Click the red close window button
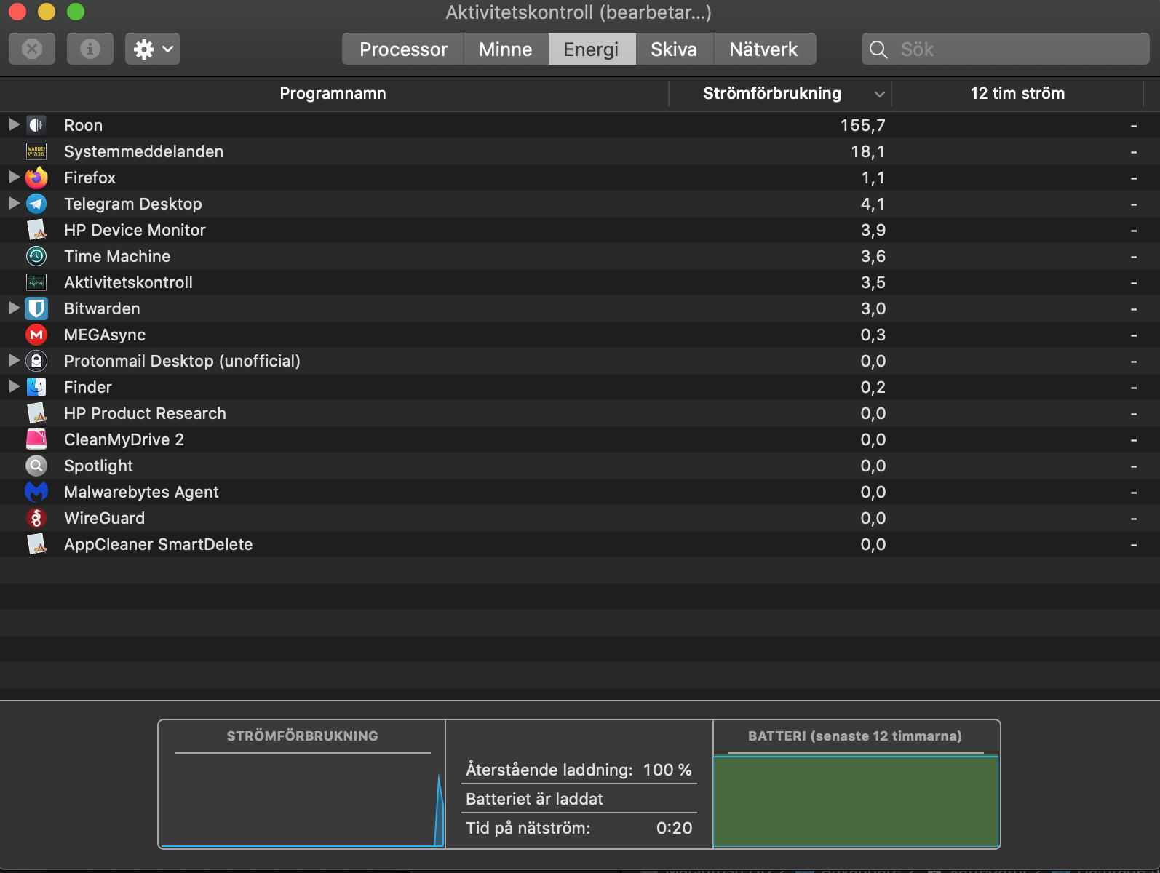Viewport: 1160px width, 873px height. 17,12
